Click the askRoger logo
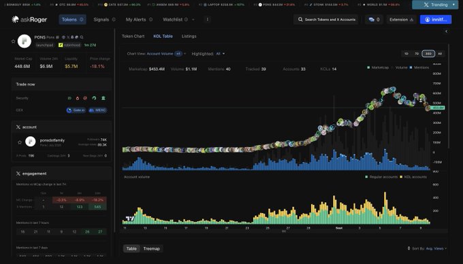 click(29, 20)
